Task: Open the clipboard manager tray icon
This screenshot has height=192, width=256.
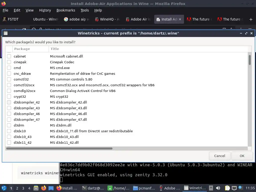Action: 227,188
